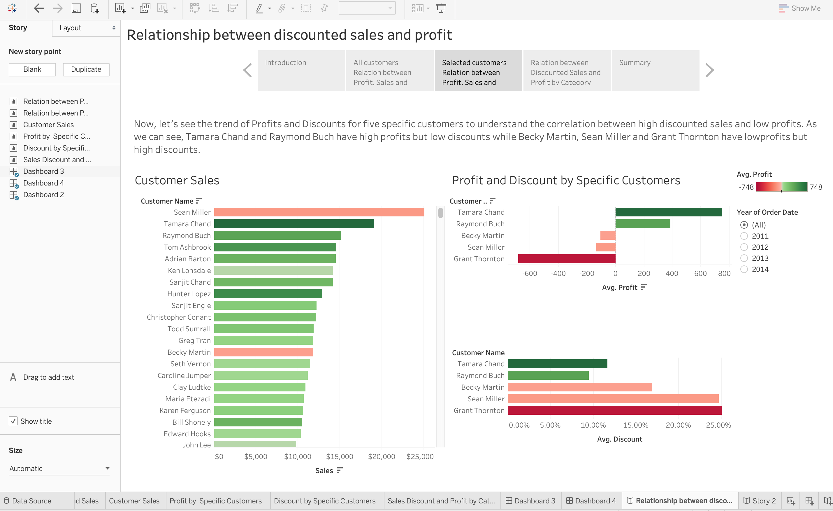Viewport: 833px width, 511px height.
Task: Advance story navigator with right chevron
Action: tap(709, 70)
